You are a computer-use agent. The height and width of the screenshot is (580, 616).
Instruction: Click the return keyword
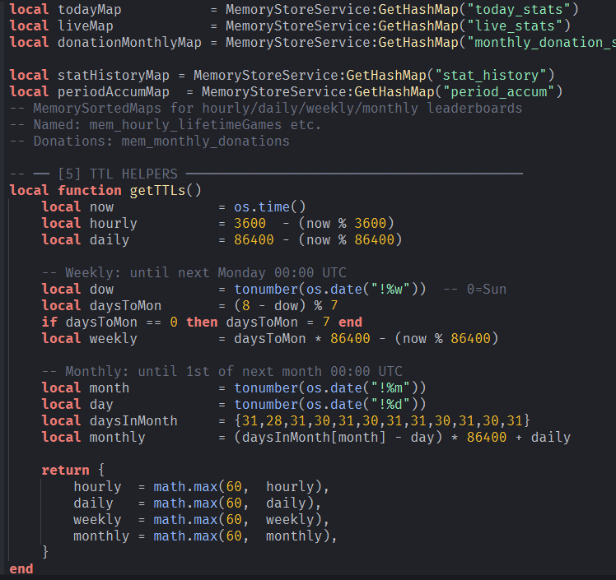point(66,470)
